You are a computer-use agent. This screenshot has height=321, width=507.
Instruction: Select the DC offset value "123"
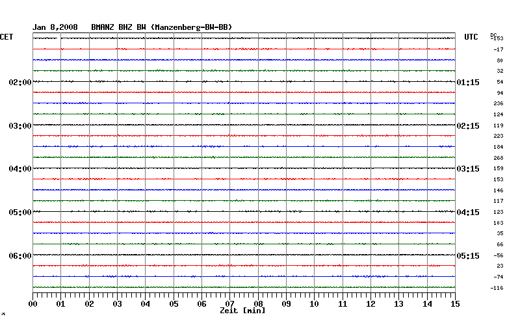click(499, 212)
